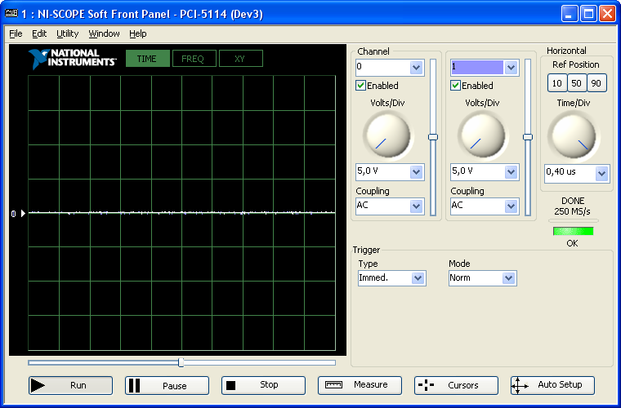Click the Measure button label

(371, 384)
